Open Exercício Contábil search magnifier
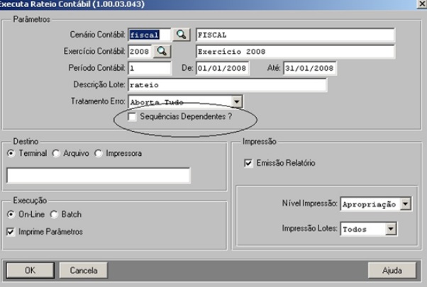Image resolution: width=427 pixels, height=287 pixels. pyautogui.click(x=162, y=52)
